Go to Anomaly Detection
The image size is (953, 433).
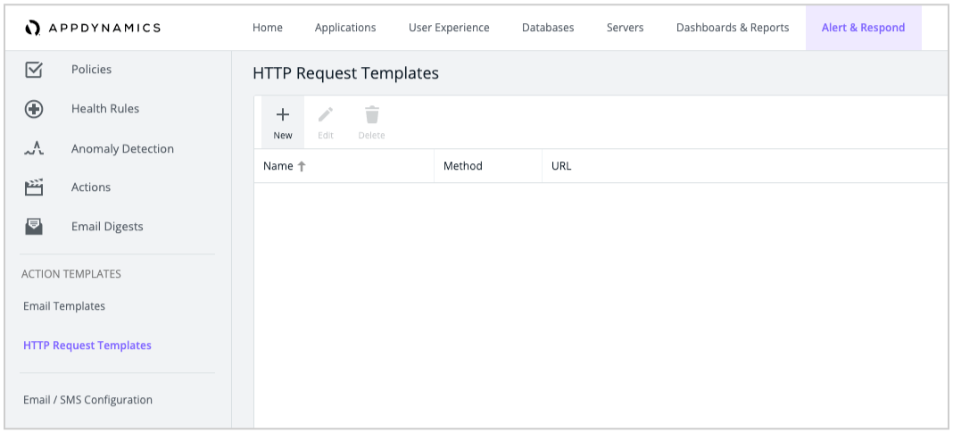click(x=122, y=149)
